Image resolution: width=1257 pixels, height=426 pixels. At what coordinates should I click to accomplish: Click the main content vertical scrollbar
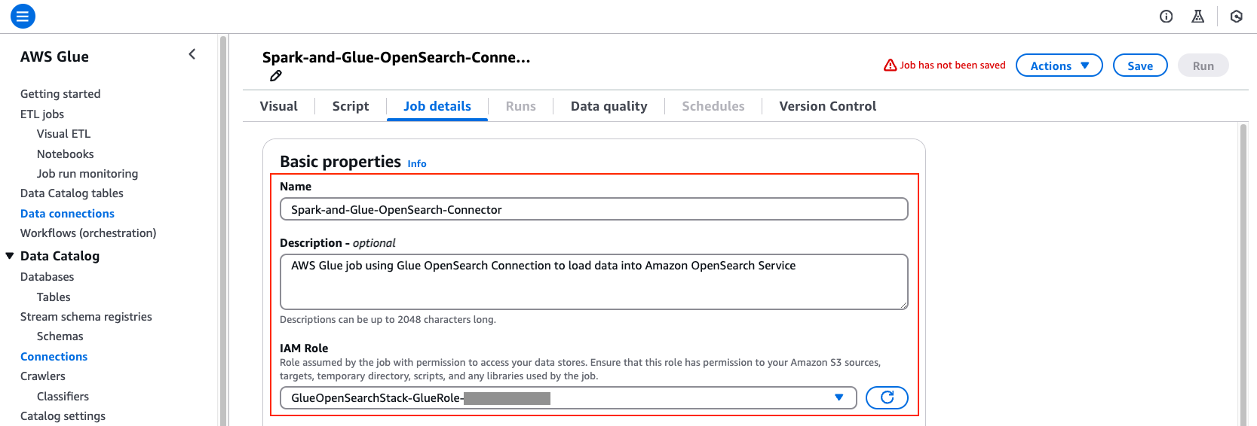pos(1243,275)
